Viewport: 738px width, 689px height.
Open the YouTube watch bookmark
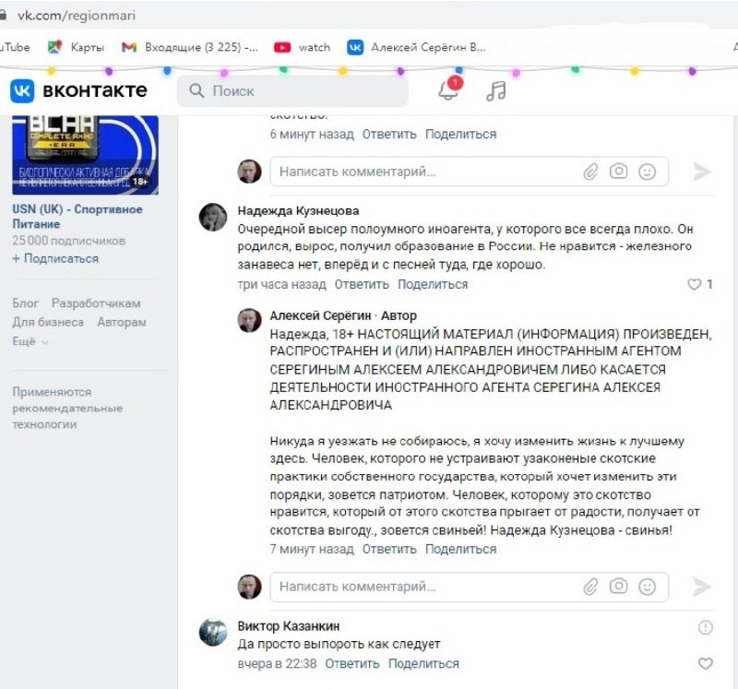point(303,47)
